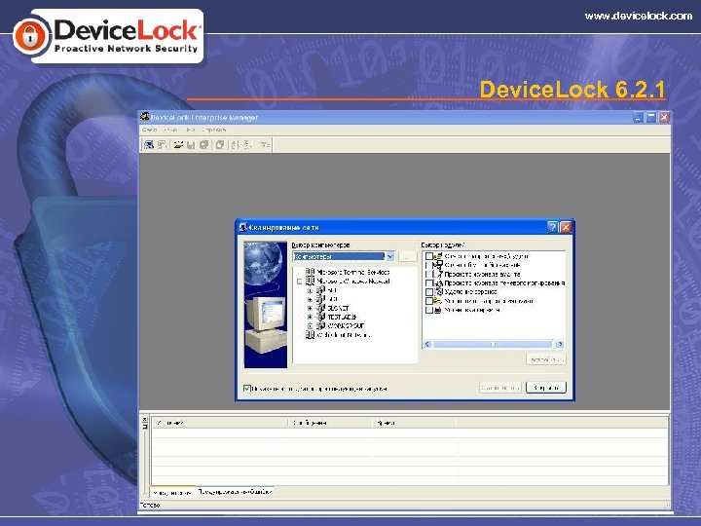Click the Сообщение column header in log panel

[x=329, y=422]
